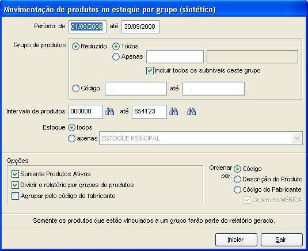Image resolution: width=308 pixels, height=251 pixels.
Task: Open product search right after 654123 field
Action: [x=174, y=111]
